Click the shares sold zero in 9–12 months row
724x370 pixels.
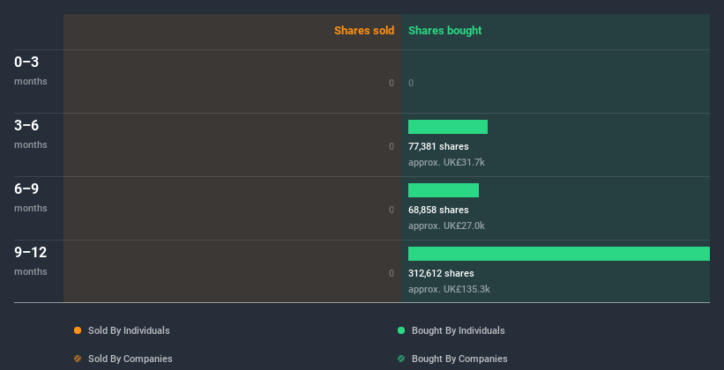click(x=392, y=273)
